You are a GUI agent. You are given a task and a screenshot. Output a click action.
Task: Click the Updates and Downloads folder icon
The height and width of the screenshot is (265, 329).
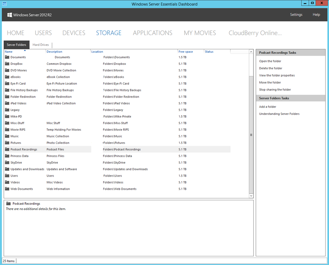[7, 169]
